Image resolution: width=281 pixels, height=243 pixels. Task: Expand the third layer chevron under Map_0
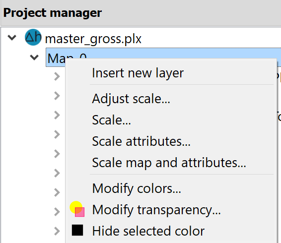click(x=57, y=115)
